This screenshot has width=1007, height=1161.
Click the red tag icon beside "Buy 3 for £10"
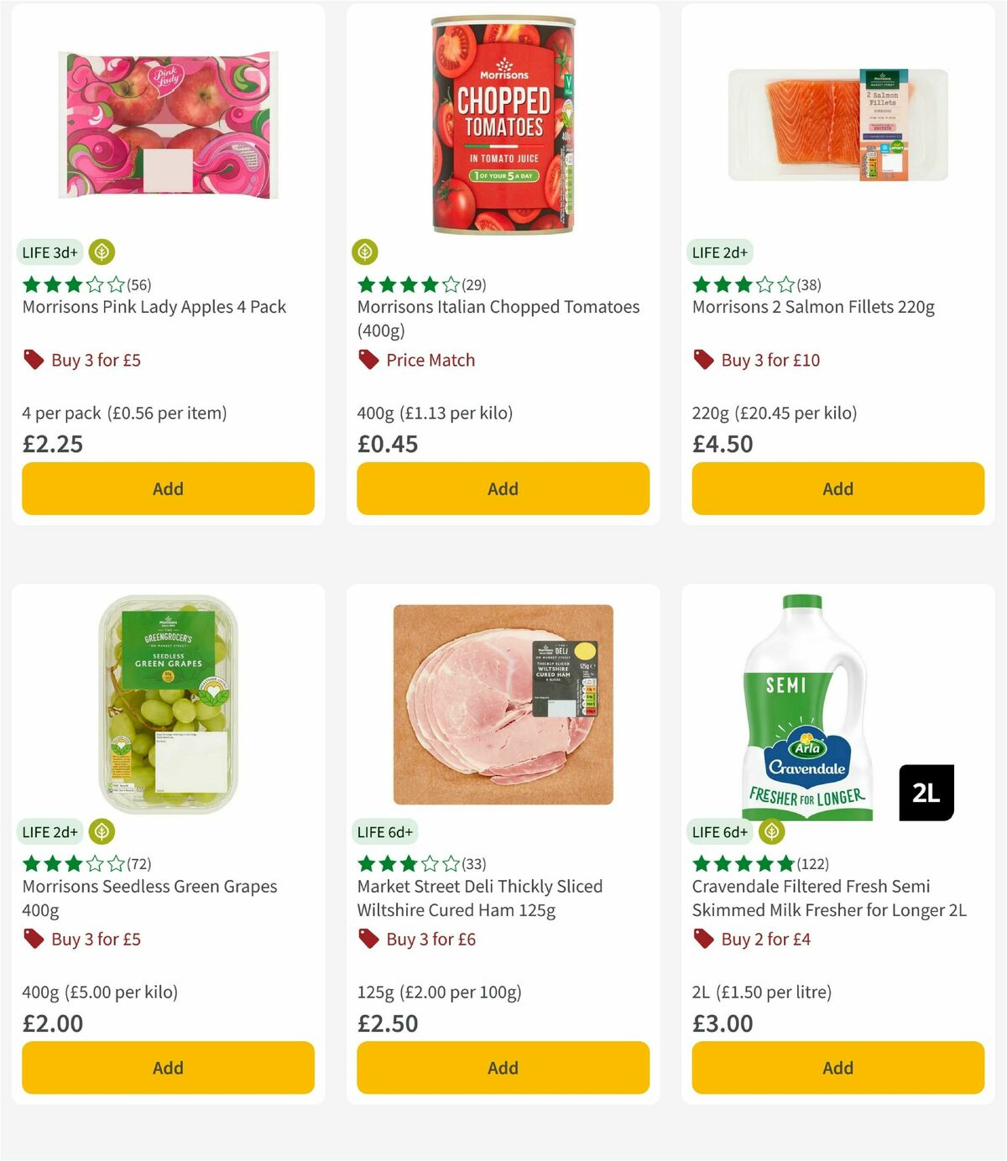point(702,359)
